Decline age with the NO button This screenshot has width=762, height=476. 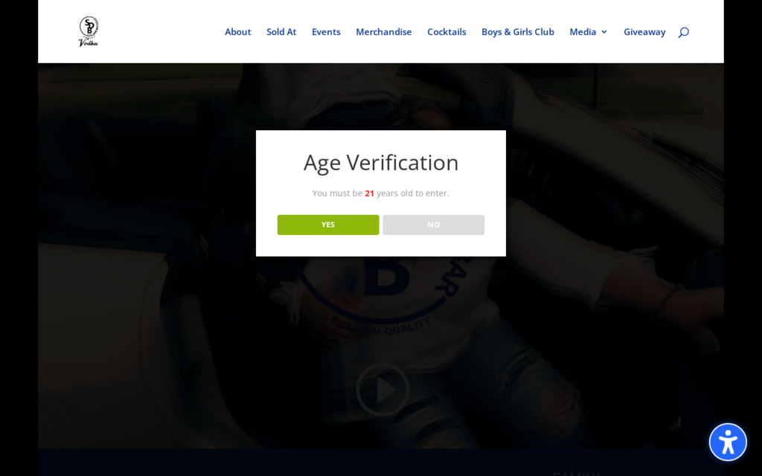[x=433, y=225]
